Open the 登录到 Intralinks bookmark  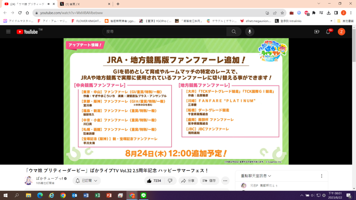pos(288,21)
